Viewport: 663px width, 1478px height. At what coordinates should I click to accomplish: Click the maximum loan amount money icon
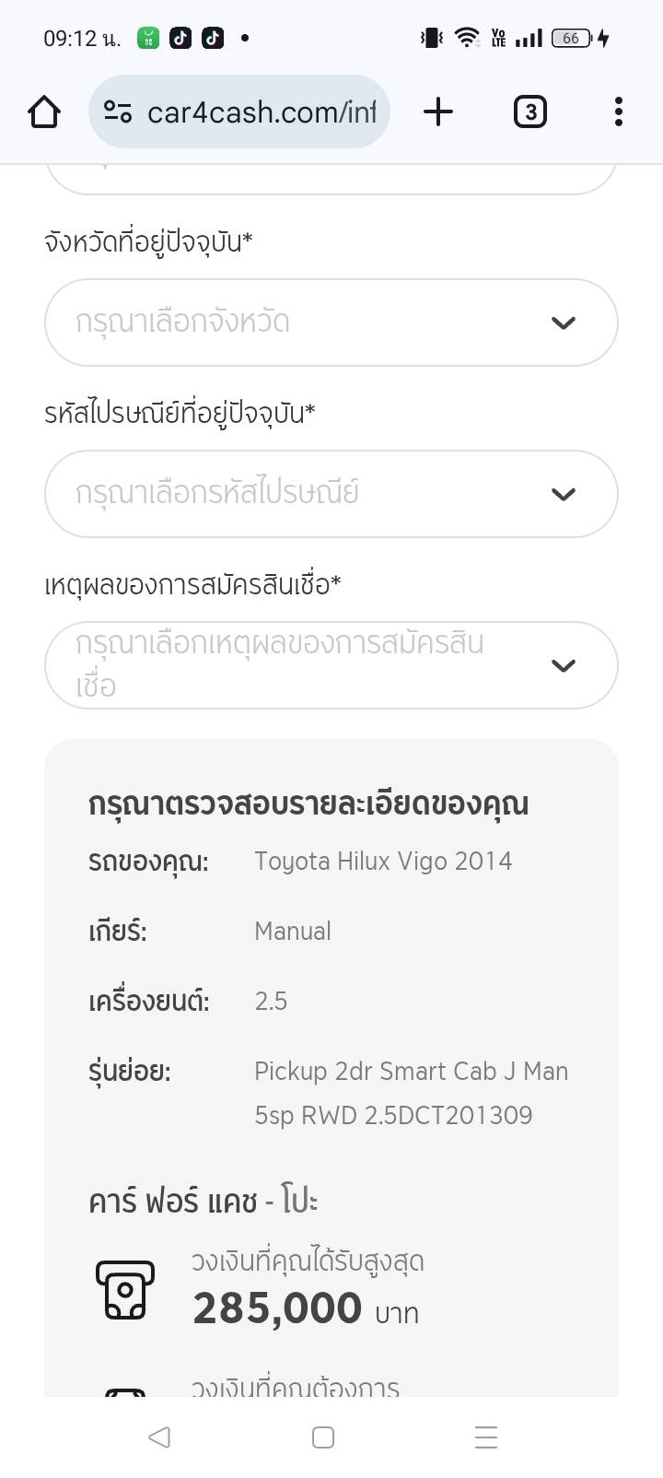tap(124, 1289)
